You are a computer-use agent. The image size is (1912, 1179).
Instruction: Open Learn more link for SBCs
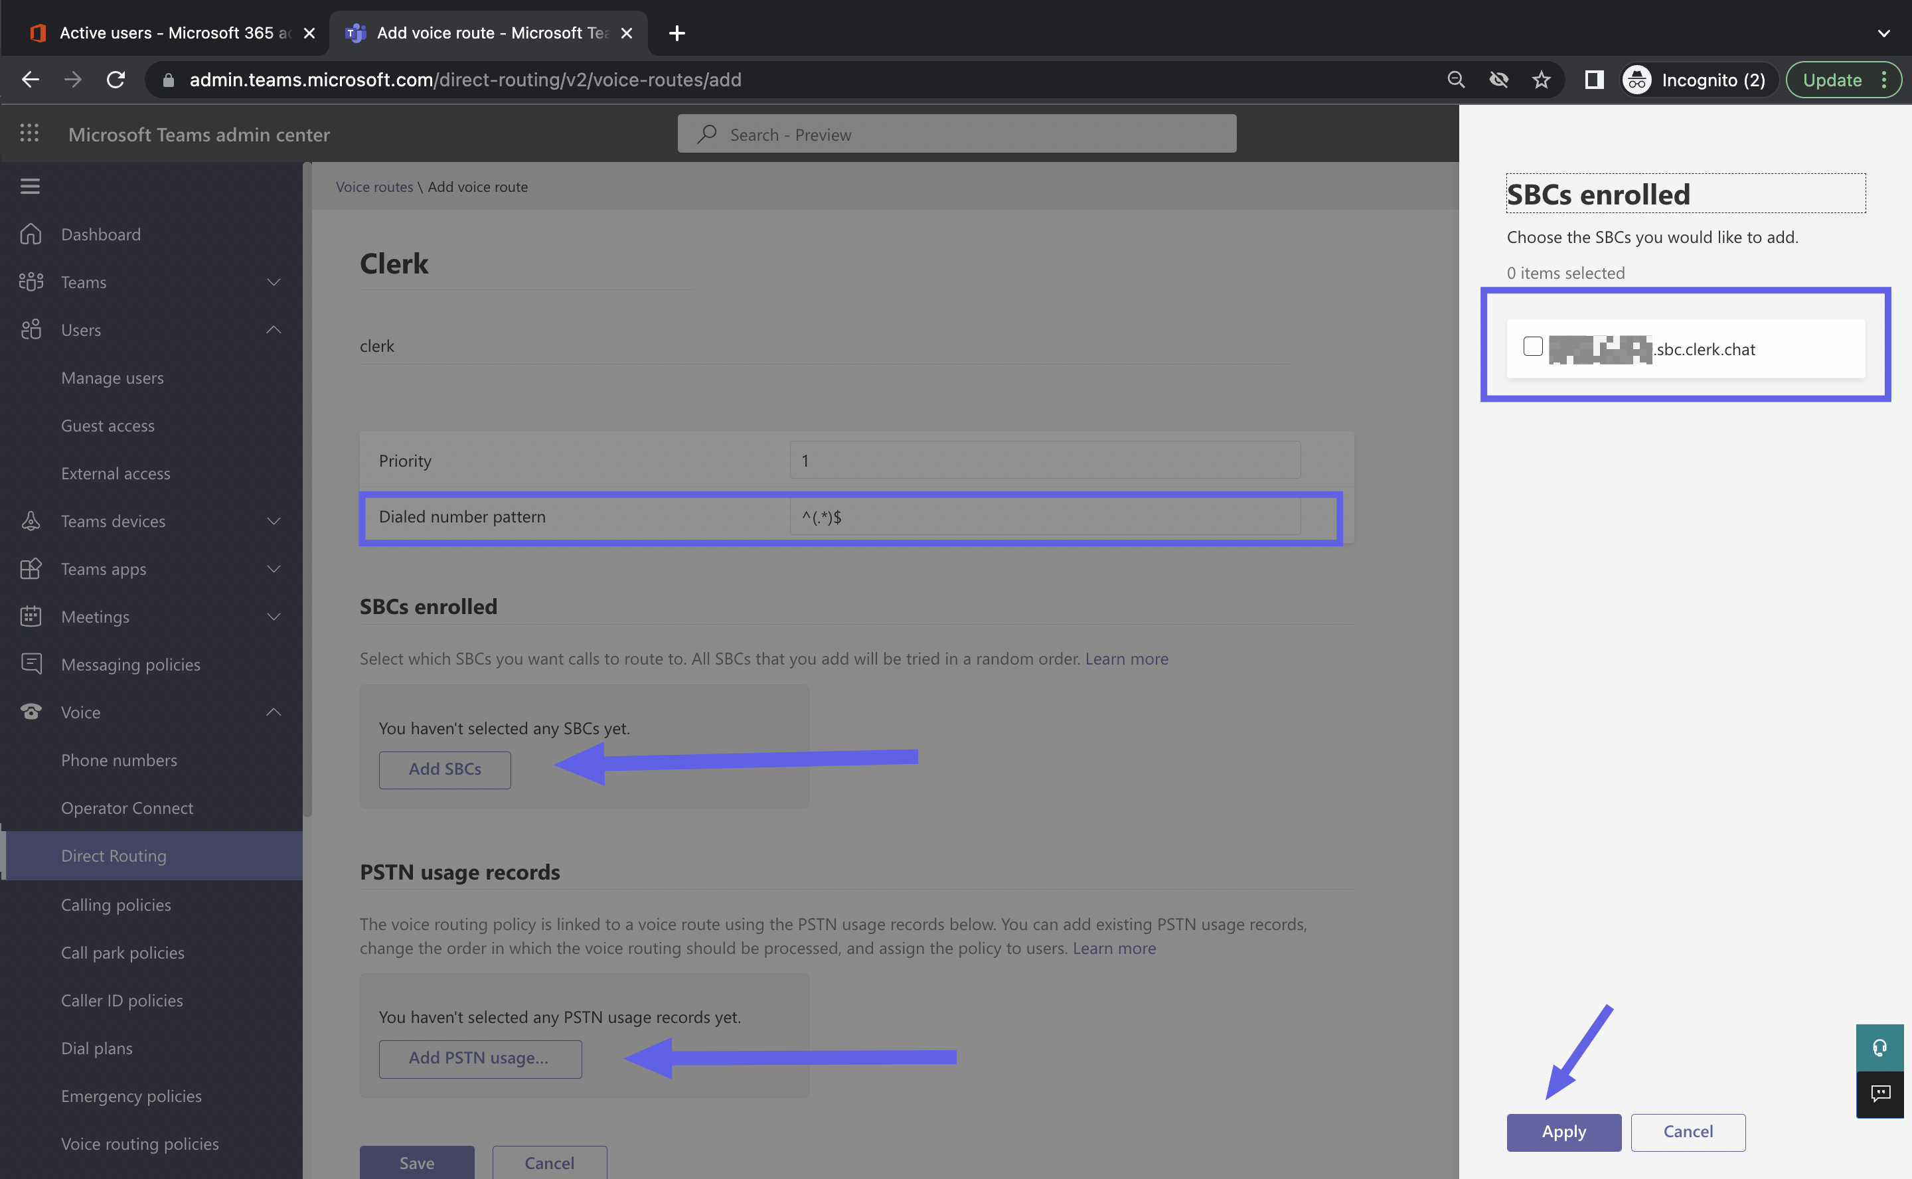pos(1126,658)
